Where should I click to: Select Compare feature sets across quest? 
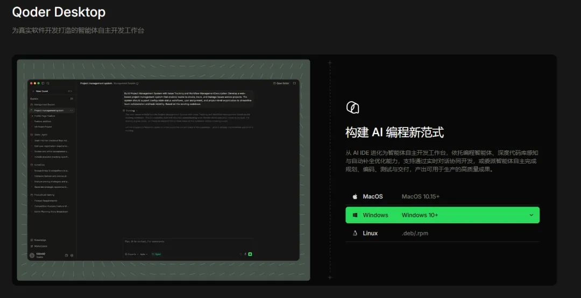[x=51, y=176]
